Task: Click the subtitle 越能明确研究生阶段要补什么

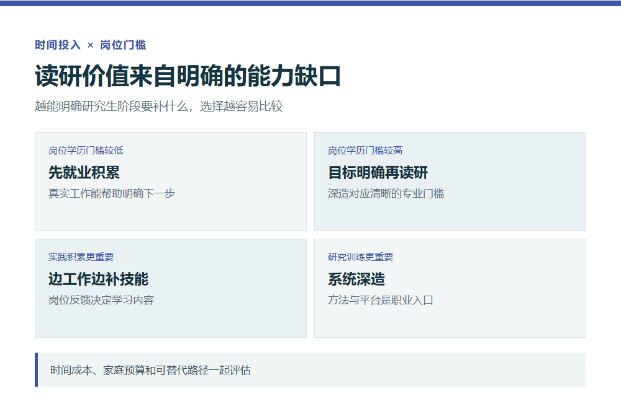Action: click(x=112, y=107)
